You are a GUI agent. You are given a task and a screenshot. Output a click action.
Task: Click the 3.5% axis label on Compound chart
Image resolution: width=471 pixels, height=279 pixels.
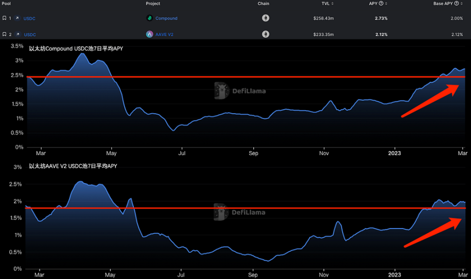(17, 46)
